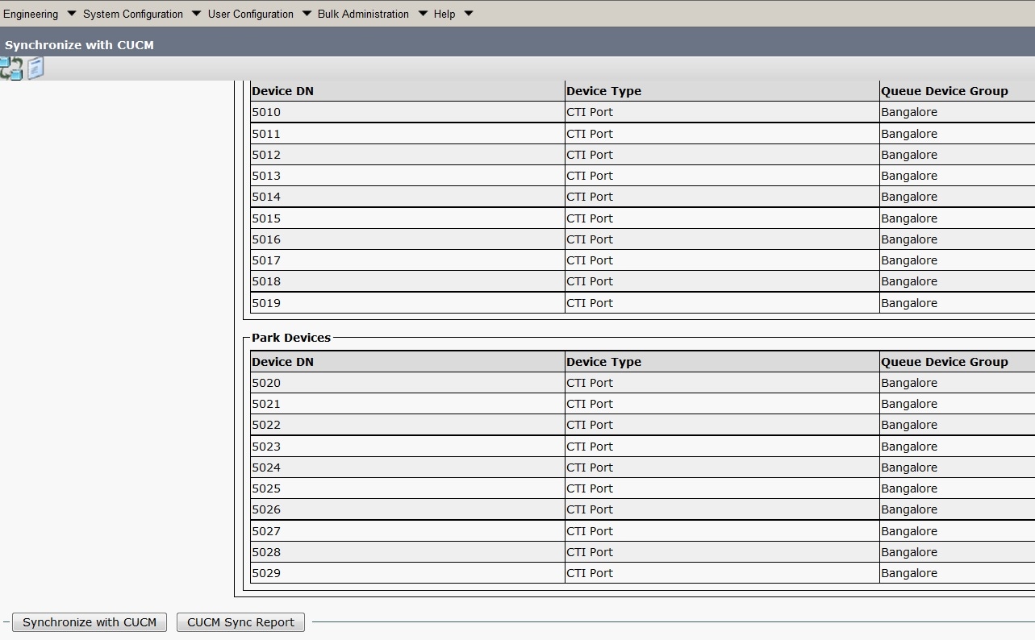Expand the arrow next to Bulk Administration
1035x640 pixels.
pos(423,14)
